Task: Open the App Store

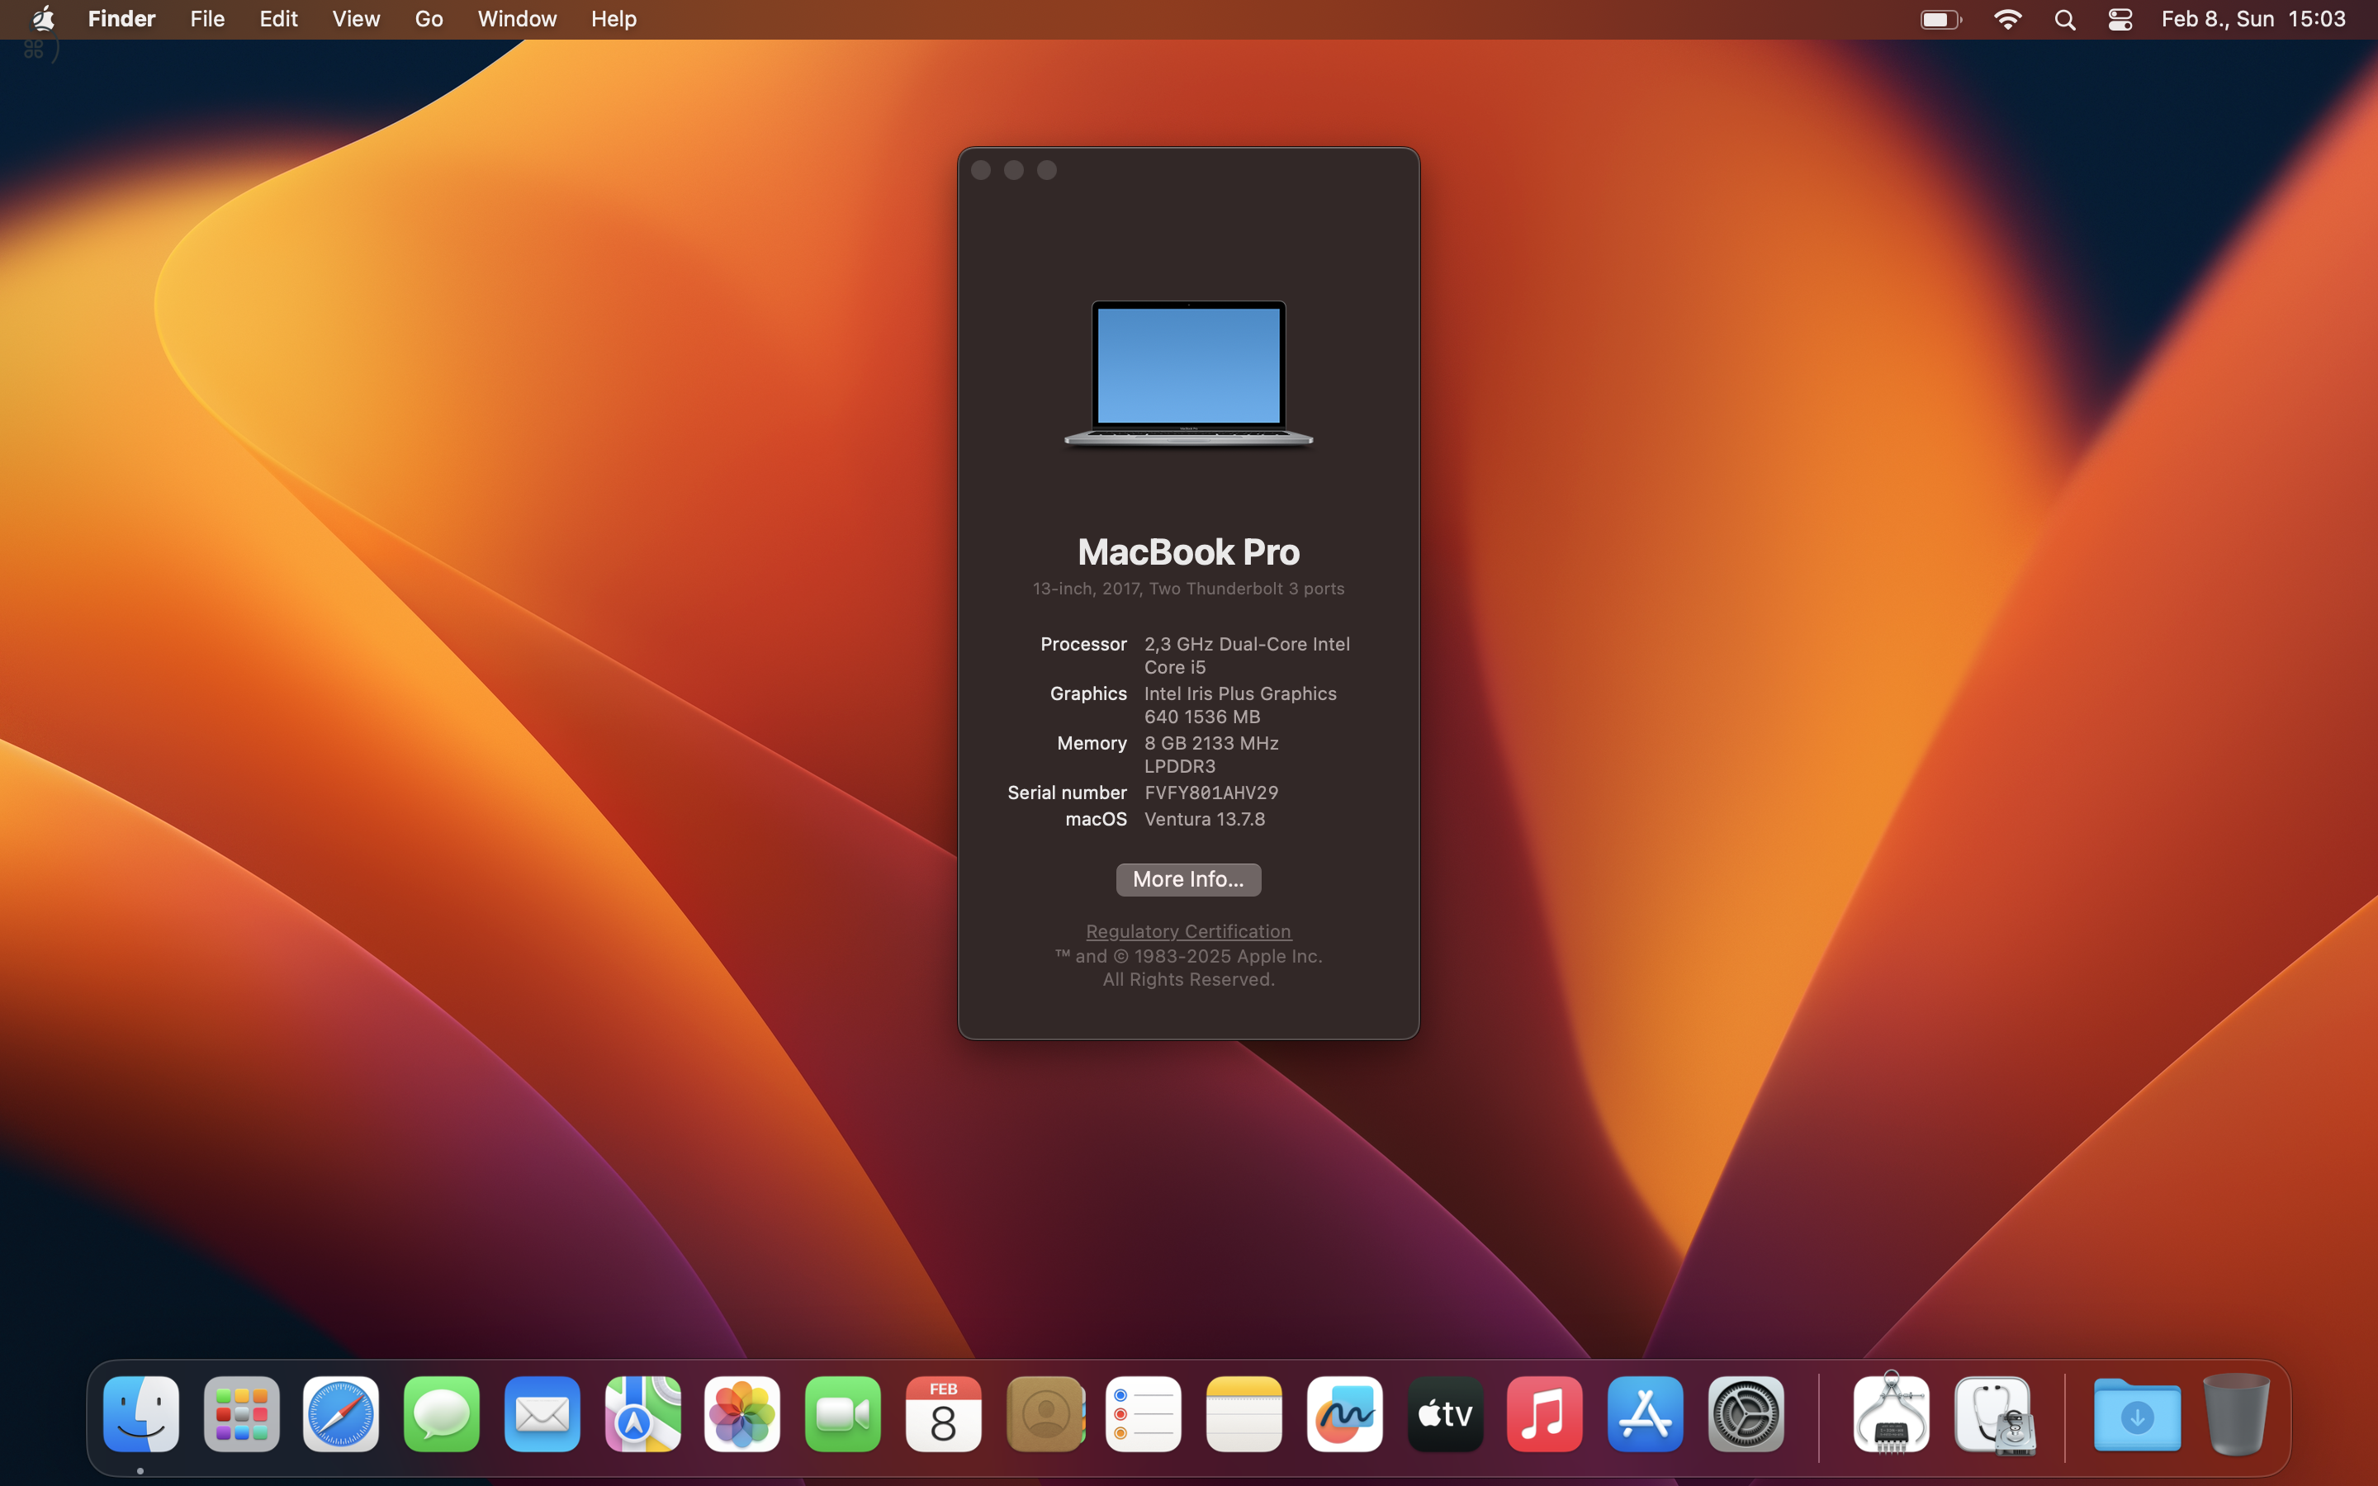Action: [1644, 1413]
